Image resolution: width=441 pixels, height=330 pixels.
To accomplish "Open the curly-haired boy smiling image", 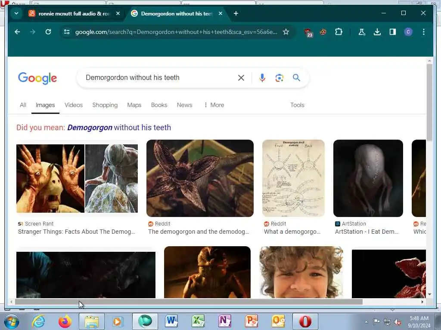I will pyautogui.click(x=301, y=272).
